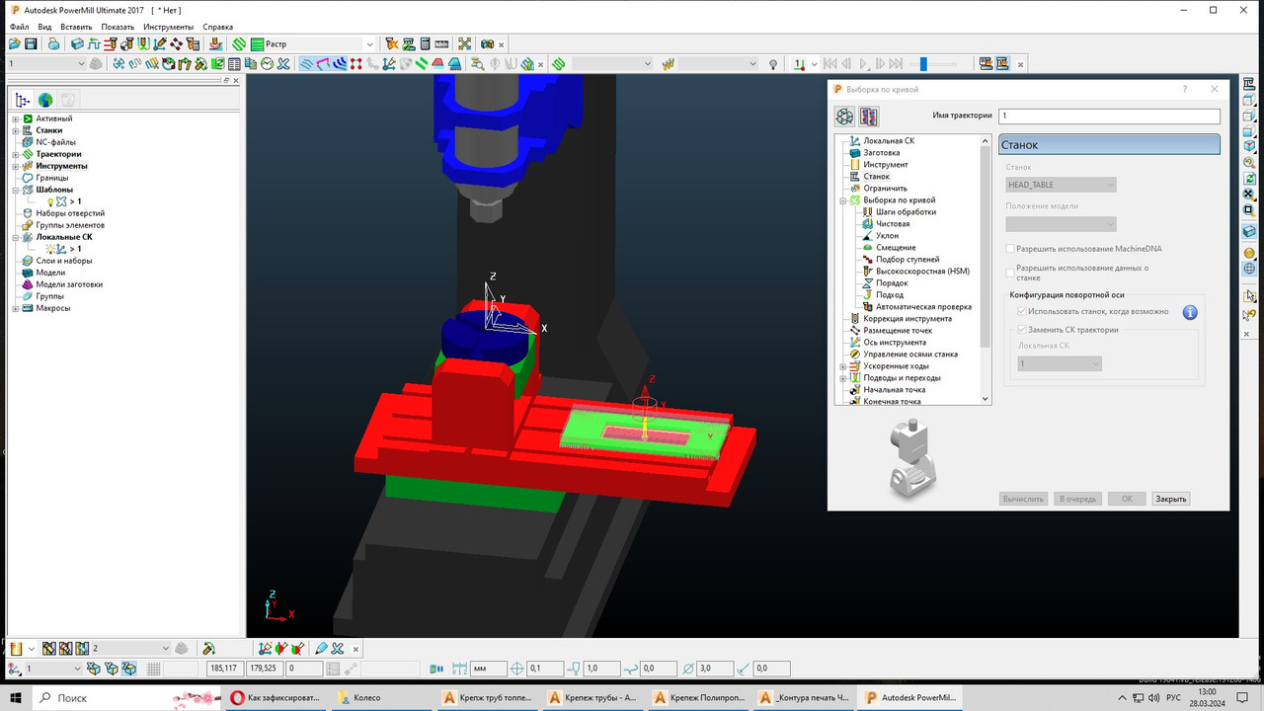Click the green refresh view icon on right
The height and width of the screenshot is (711, 1264).
(1249, 179)
